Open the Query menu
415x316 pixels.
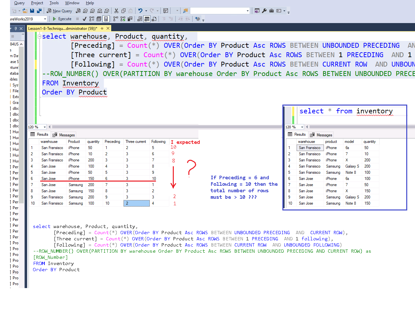pyautogui.click(x=19, y=3)
